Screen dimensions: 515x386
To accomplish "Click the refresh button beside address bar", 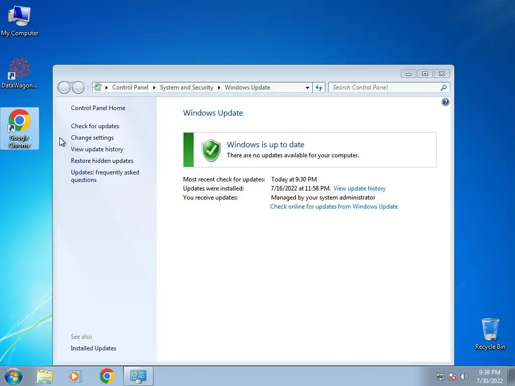I will (318, 87).
